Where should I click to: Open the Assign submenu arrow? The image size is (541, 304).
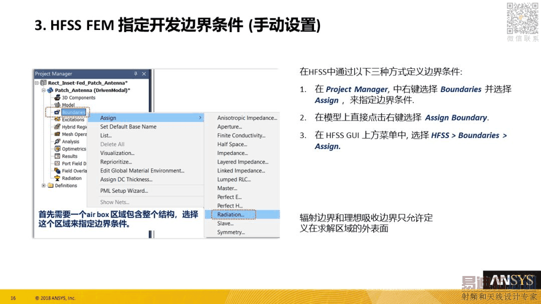200,117
